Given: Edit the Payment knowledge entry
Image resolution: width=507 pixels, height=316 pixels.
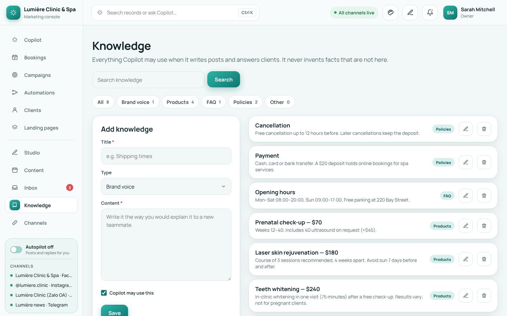Looking at the screenshot, I should pyautogui.click(x=466, y=162).
